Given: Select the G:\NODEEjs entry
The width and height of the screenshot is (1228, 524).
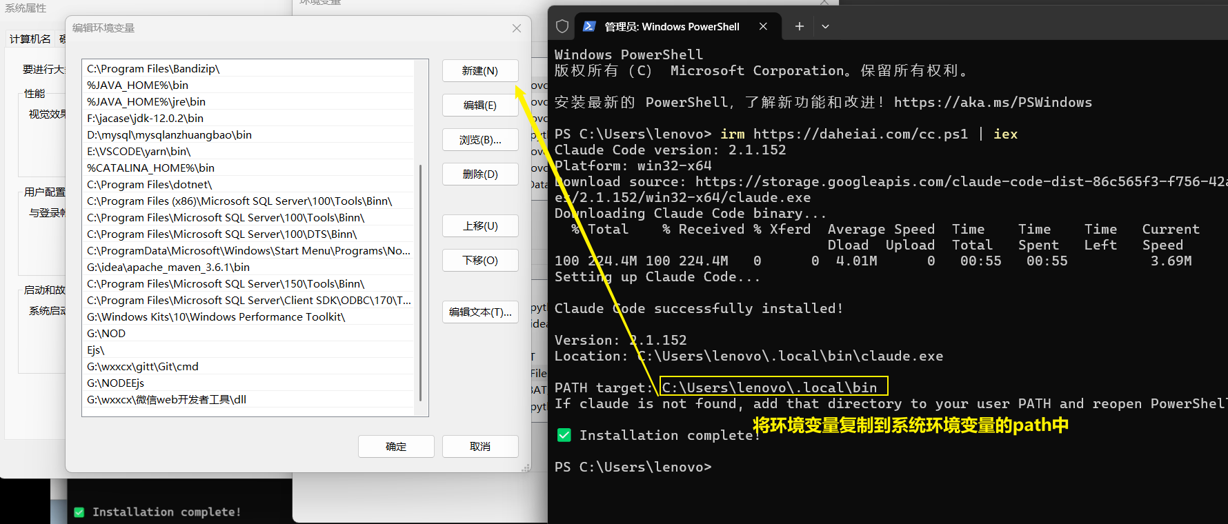Looking at the screenshot, I should 248,383.
